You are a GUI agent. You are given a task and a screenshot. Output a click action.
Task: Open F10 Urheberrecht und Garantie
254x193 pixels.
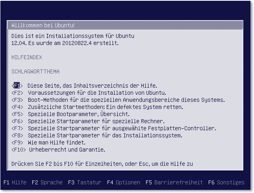click(x=19, y=150)
